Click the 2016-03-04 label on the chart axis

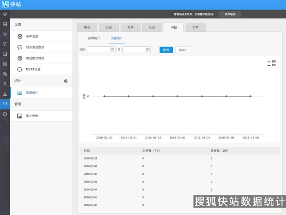tap(202, 138)
